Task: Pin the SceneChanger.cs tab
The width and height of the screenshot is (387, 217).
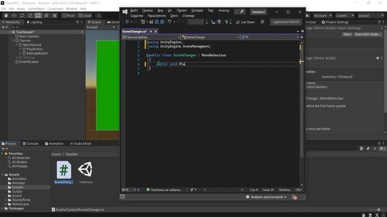Action: point(151,31)
